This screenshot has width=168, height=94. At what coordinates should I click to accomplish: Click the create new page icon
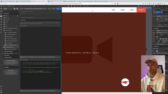(x=17, y=9)
